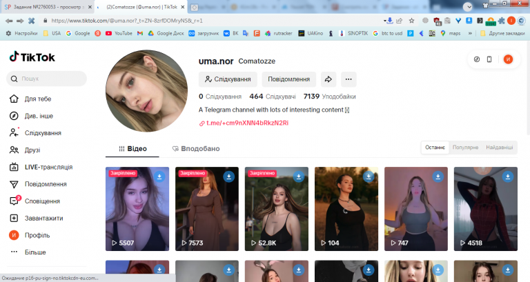
Task: Click the TikTok coins icon at top right
Action: 477,59
